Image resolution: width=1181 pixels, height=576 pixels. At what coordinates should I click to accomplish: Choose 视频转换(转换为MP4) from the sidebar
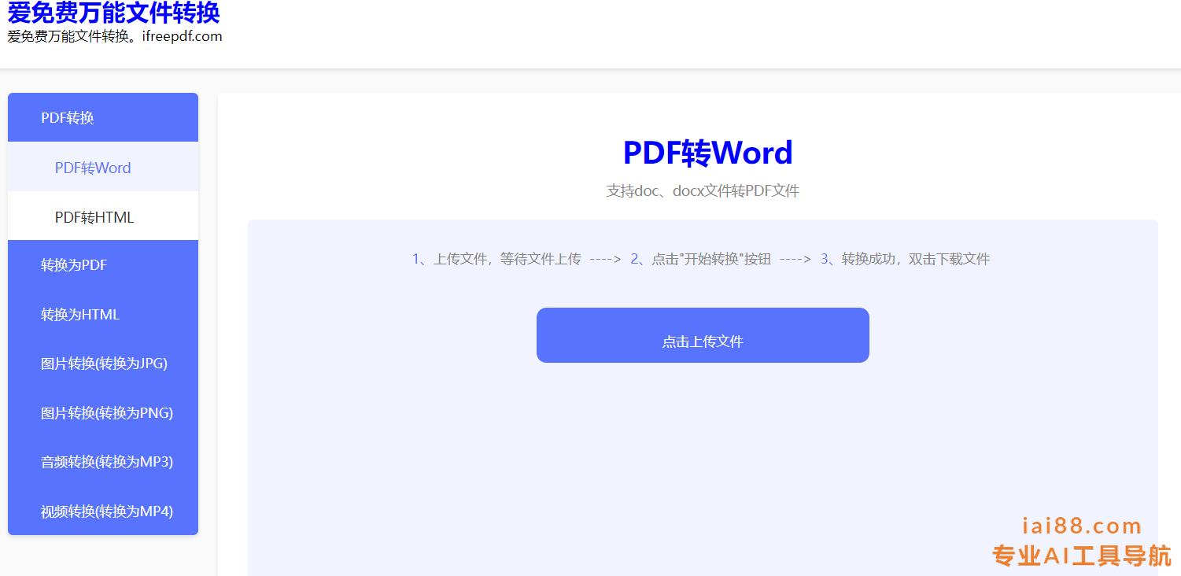pos(107,511)
